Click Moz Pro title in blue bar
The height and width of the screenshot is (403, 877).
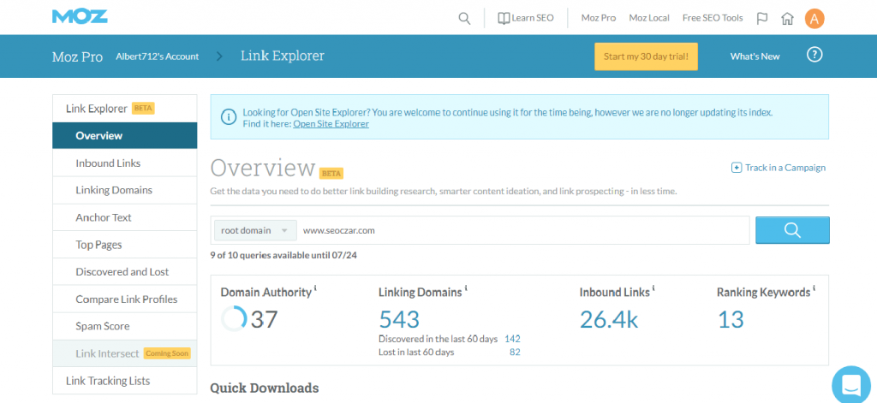[x=77, y=57]
